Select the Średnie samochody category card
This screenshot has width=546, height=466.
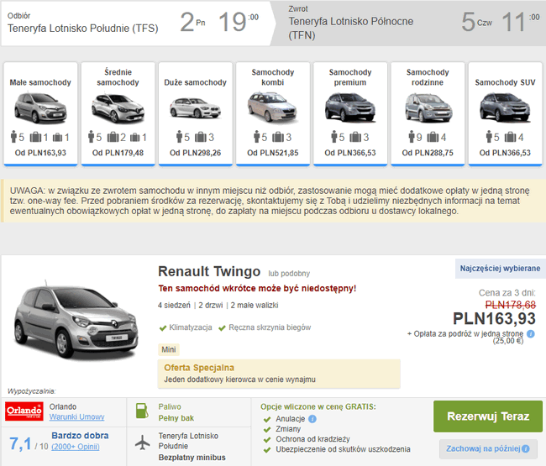pyautogui.click(x=118, y=114)
